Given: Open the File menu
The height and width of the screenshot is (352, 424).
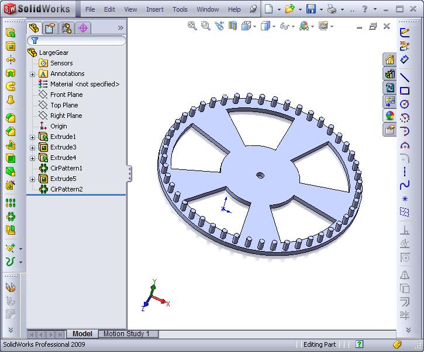Looking at the screenshot, I should 90,9.
